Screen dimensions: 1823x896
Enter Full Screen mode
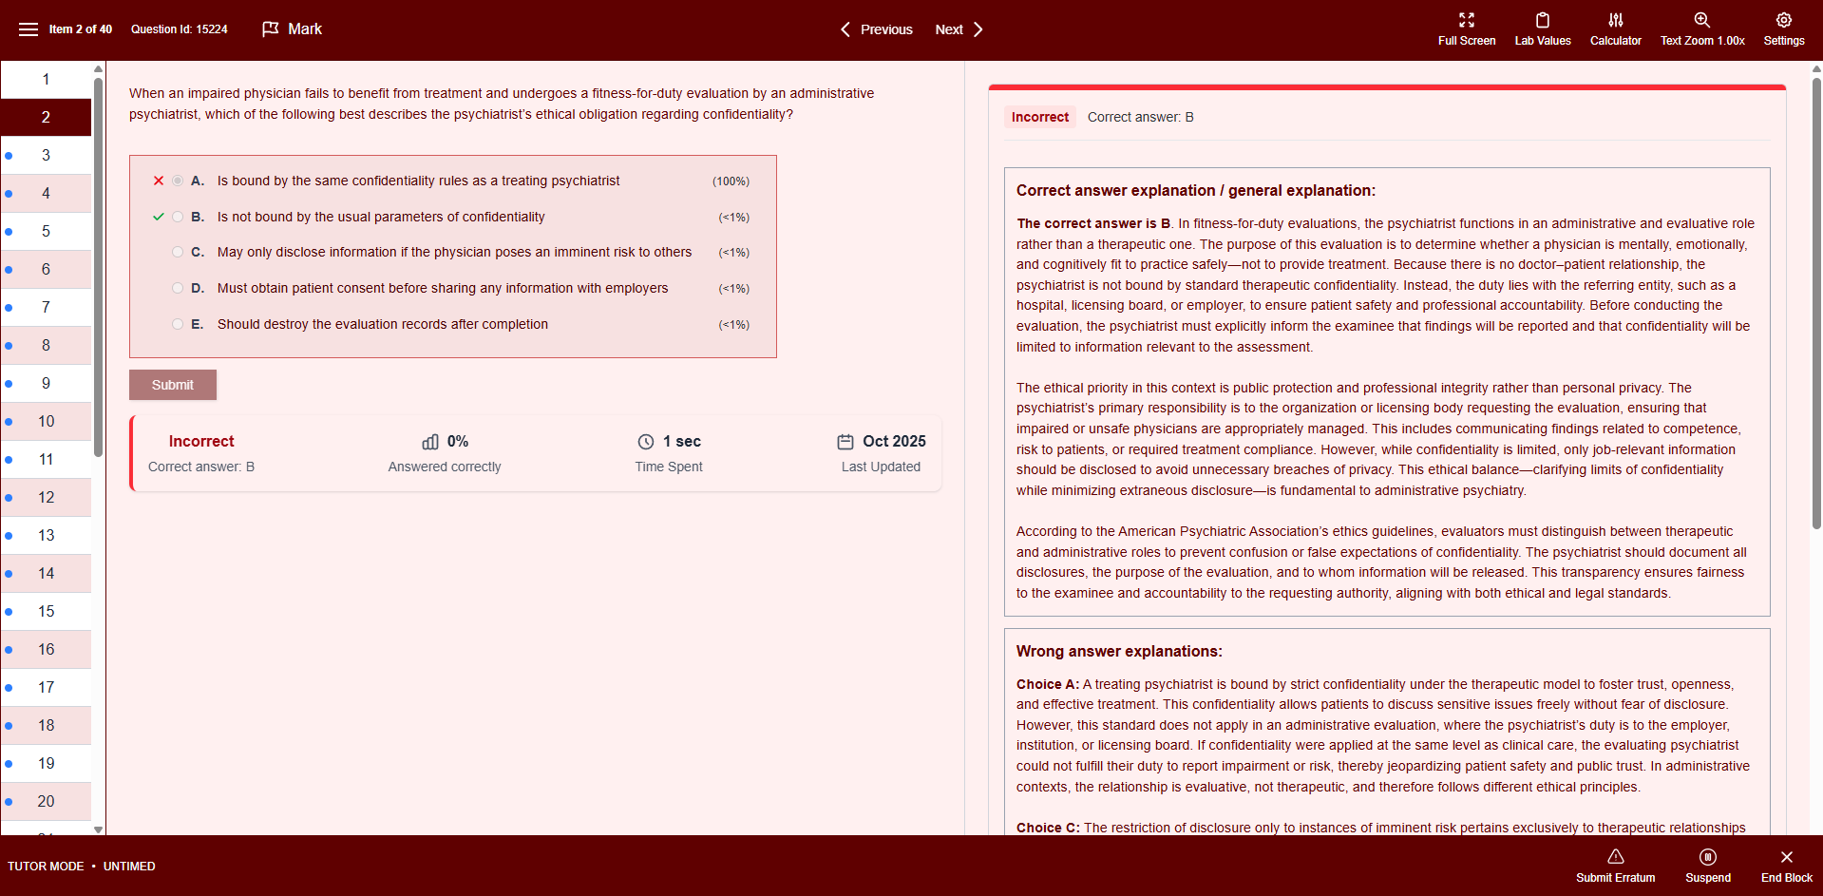coord(1466,29)
